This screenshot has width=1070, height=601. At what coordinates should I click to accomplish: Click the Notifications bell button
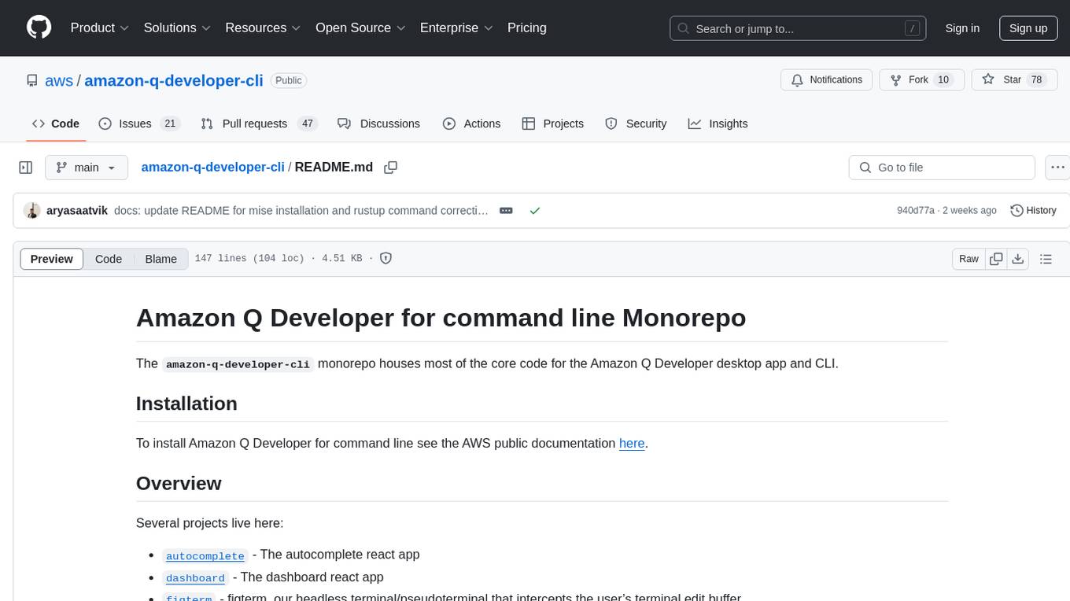827,79
